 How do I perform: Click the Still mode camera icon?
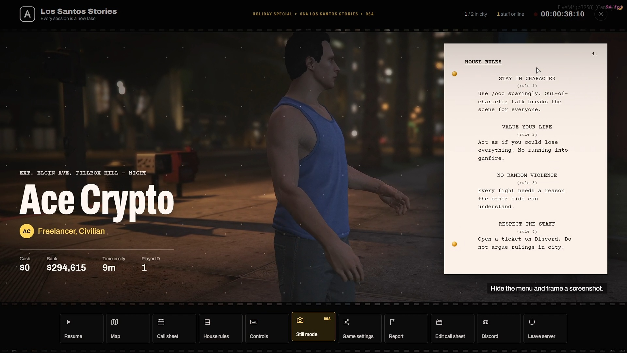(x=300, y=320)
